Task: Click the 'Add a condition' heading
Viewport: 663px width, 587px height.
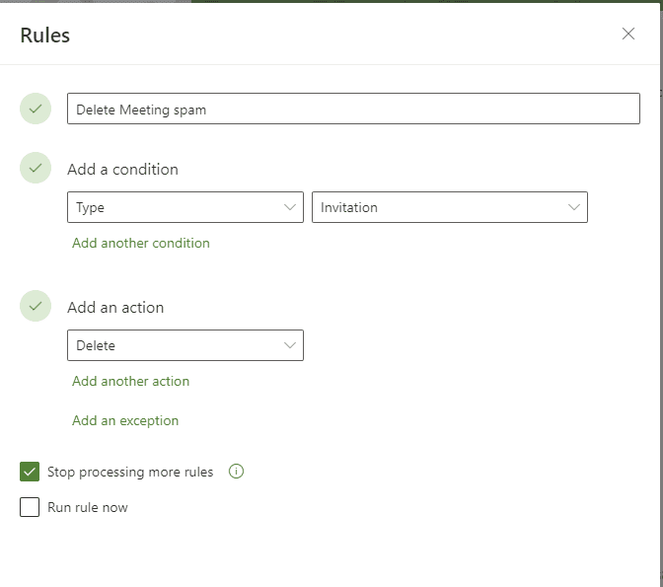Action: click(x=122, y=170)
